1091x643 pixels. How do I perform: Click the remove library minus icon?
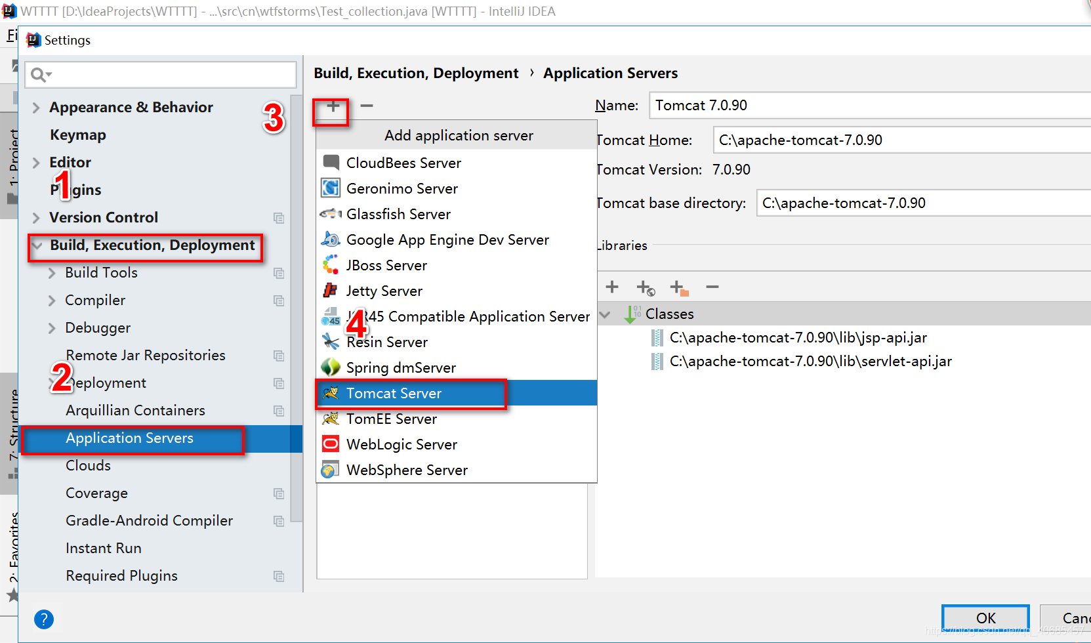pyautogui.click(x=712, y=287)
